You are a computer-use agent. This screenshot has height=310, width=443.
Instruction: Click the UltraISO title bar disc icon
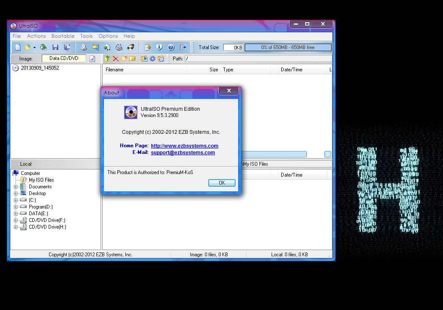13,26
